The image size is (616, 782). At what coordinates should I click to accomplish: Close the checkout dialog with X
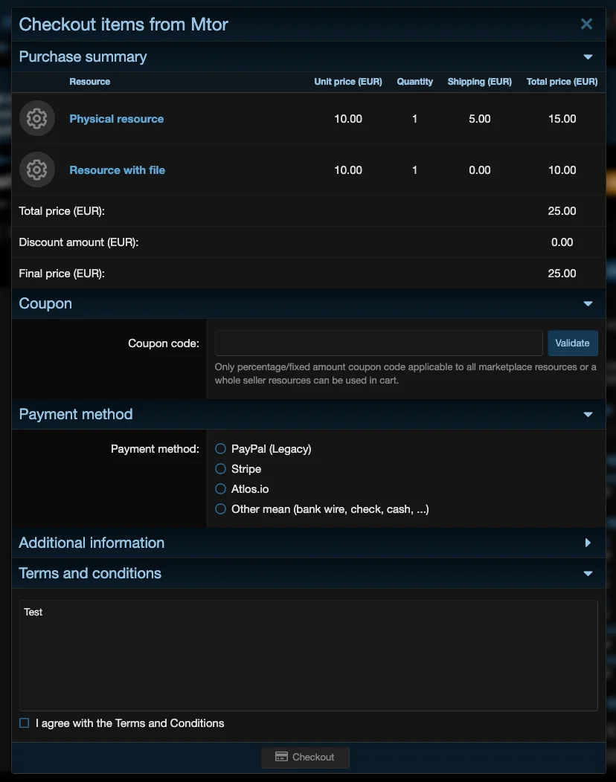(586, 24)
